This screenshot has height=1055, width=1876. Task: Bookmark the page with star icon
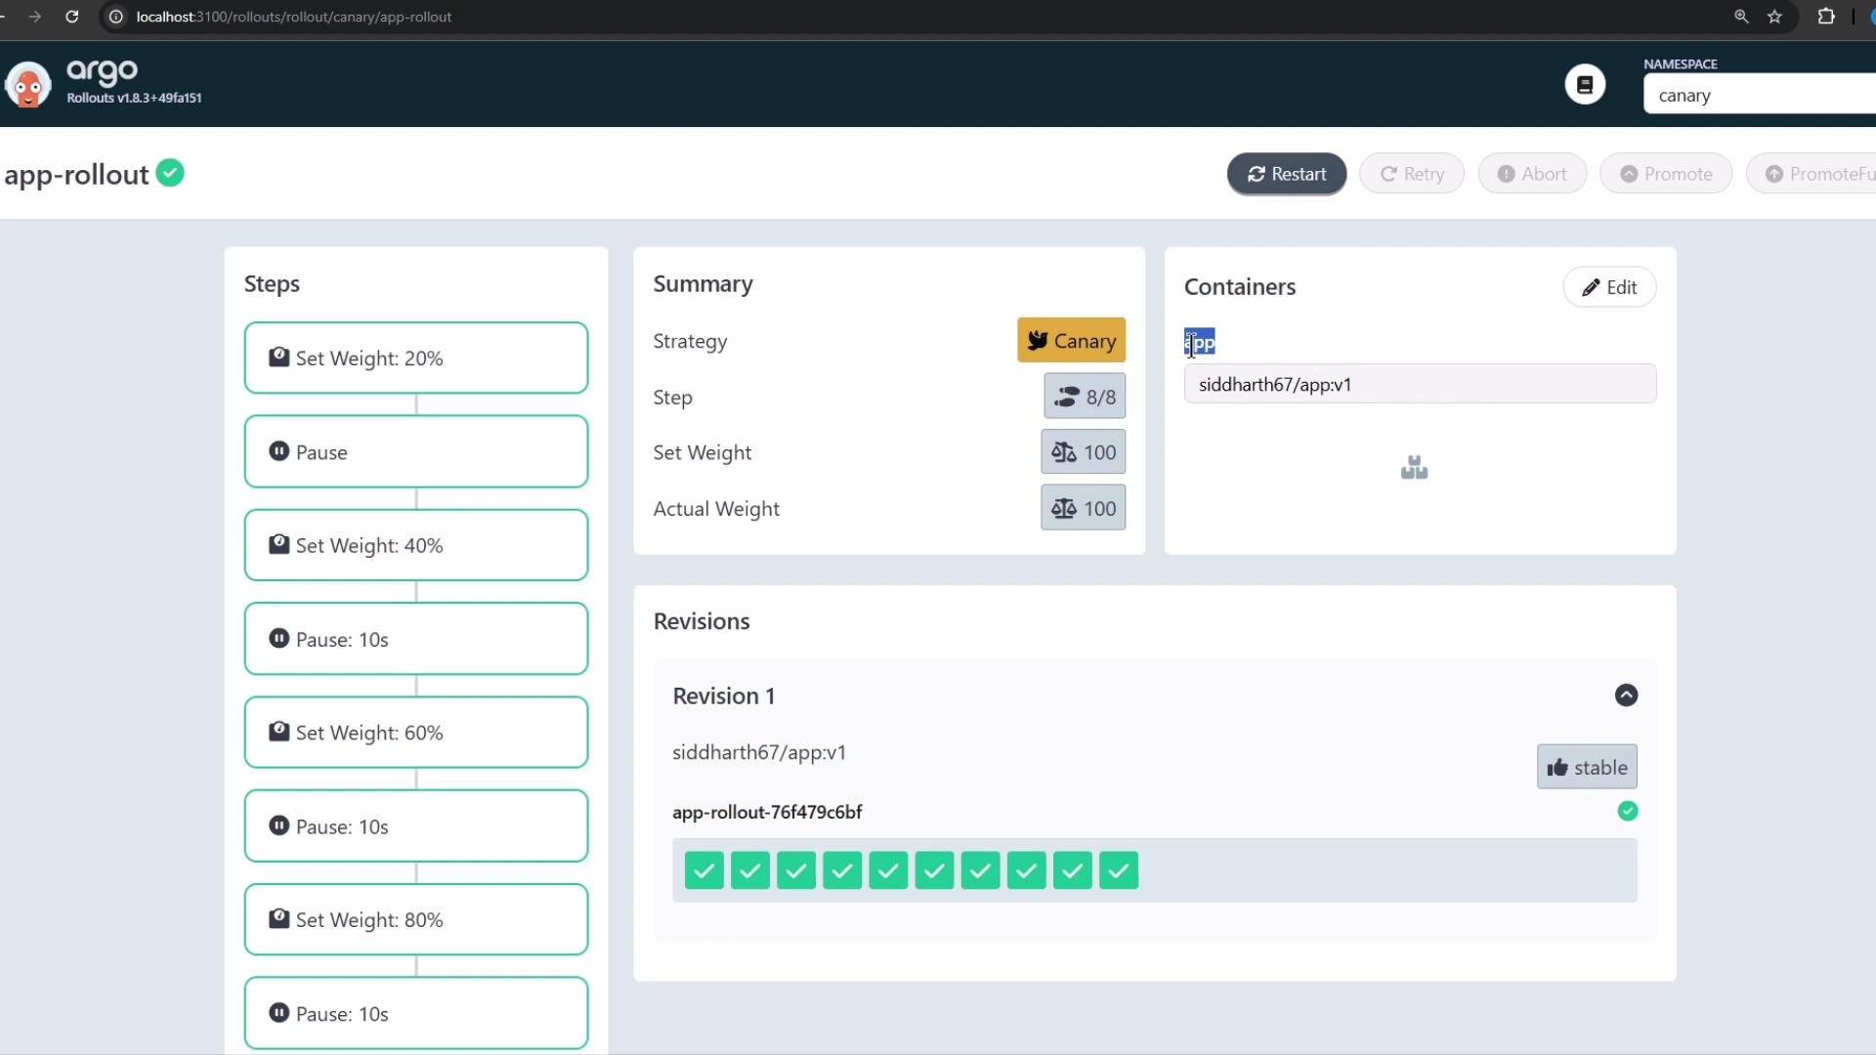click(1775, 17)
